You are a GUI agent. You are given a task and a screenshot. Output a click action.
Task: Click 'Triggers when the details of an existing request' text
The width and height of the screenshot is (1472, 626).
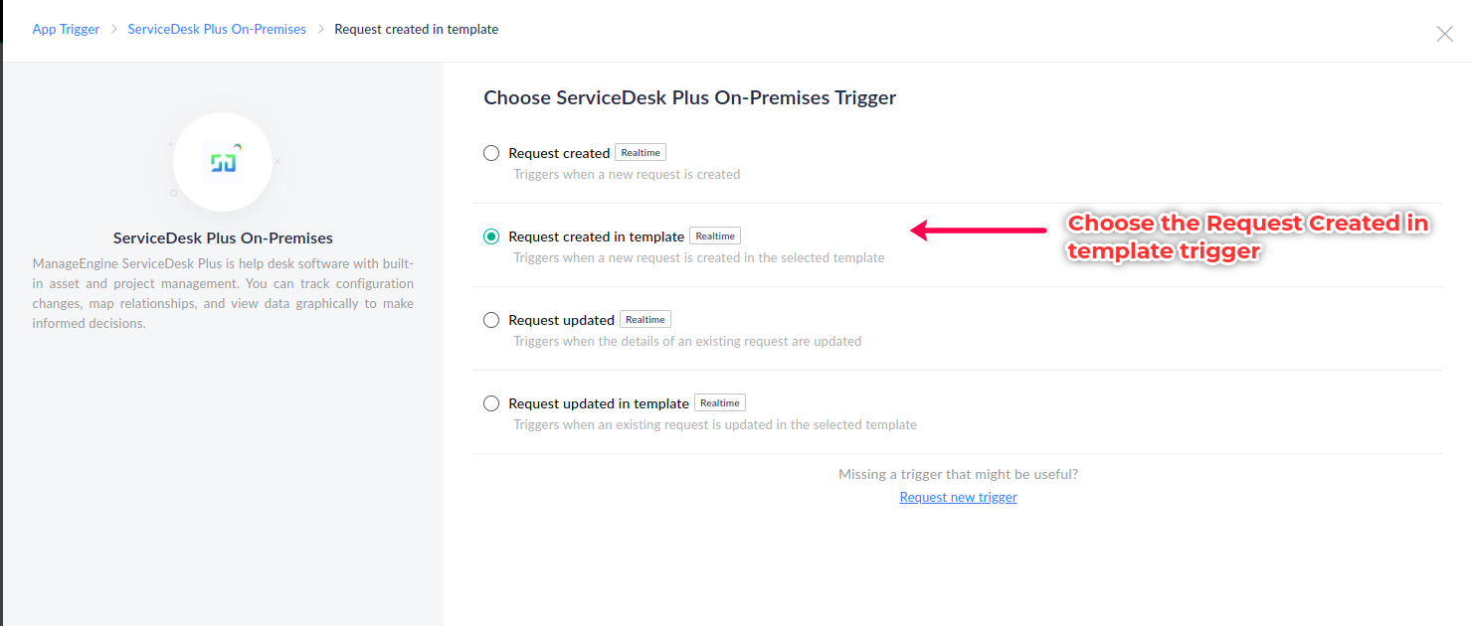[x=687, y=341]
